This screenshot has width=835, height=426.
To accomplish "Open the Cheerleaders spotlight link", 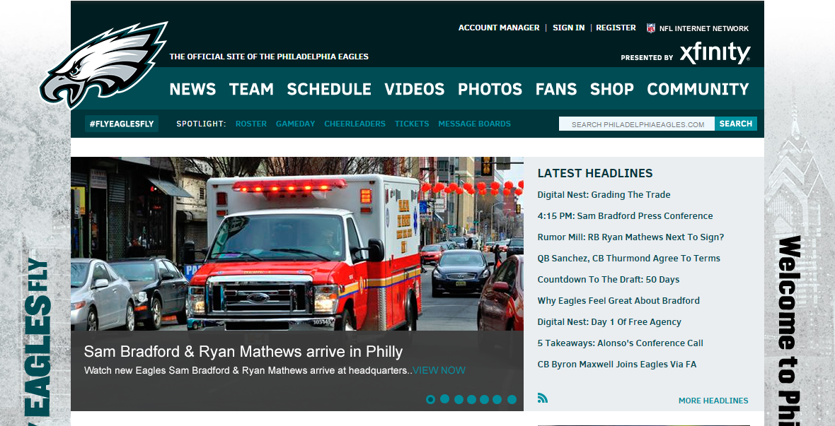I will [x=355, y=124].
